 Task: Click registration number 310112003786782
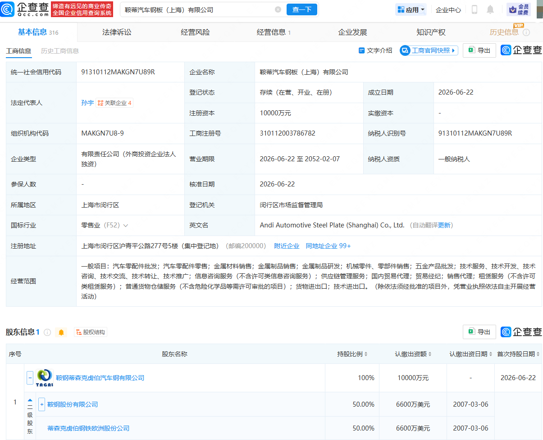point(287,133)
